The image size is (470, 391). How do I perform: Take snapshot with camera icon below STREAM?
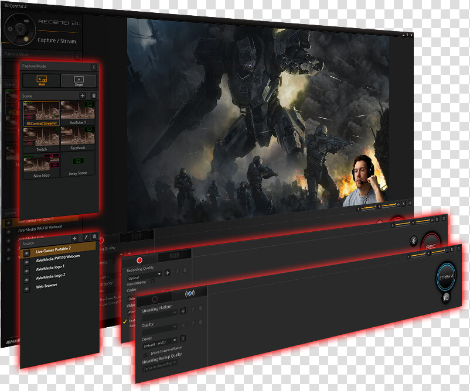[x=446, y=297]
